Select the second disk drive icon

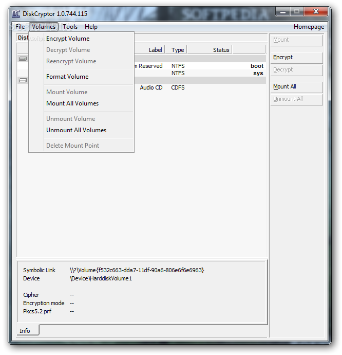tap(23, 80)
